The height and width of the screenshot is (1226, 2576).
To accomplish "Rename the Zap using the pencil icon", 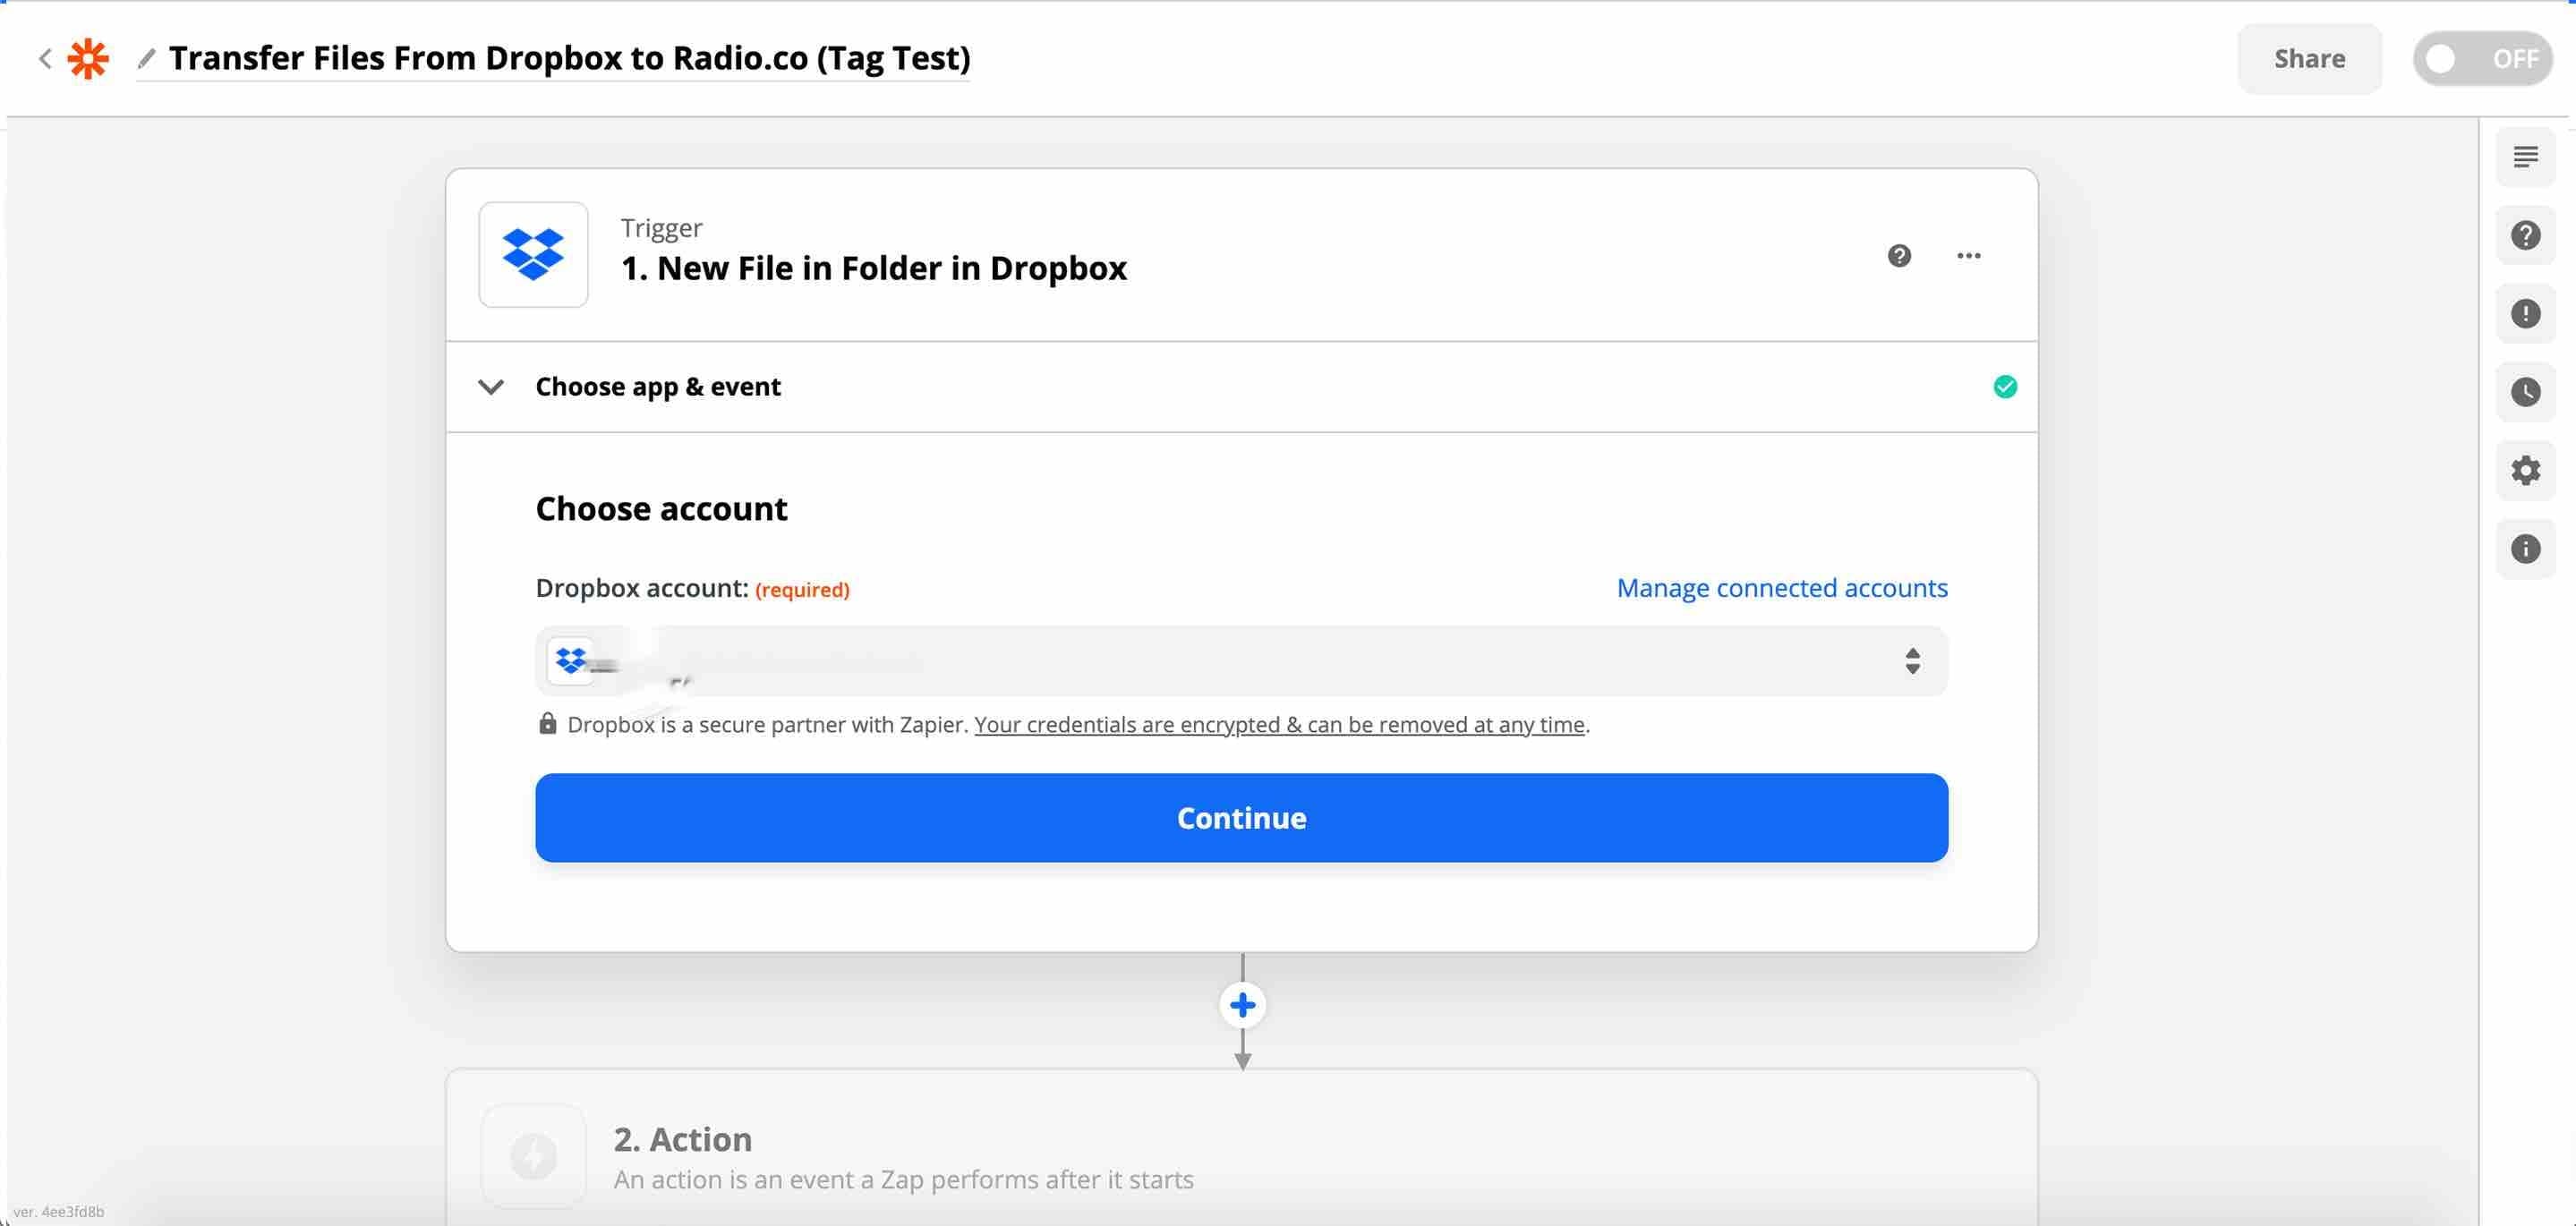I will coord(146,58).
